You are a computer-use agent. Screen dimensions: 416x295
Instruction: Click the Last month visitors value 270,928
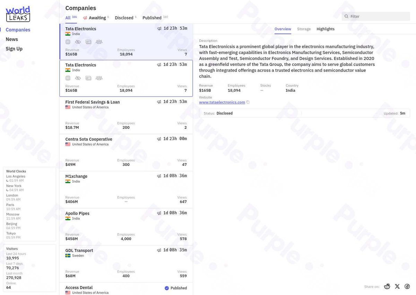pyautogui.click(x=14, y=278)
